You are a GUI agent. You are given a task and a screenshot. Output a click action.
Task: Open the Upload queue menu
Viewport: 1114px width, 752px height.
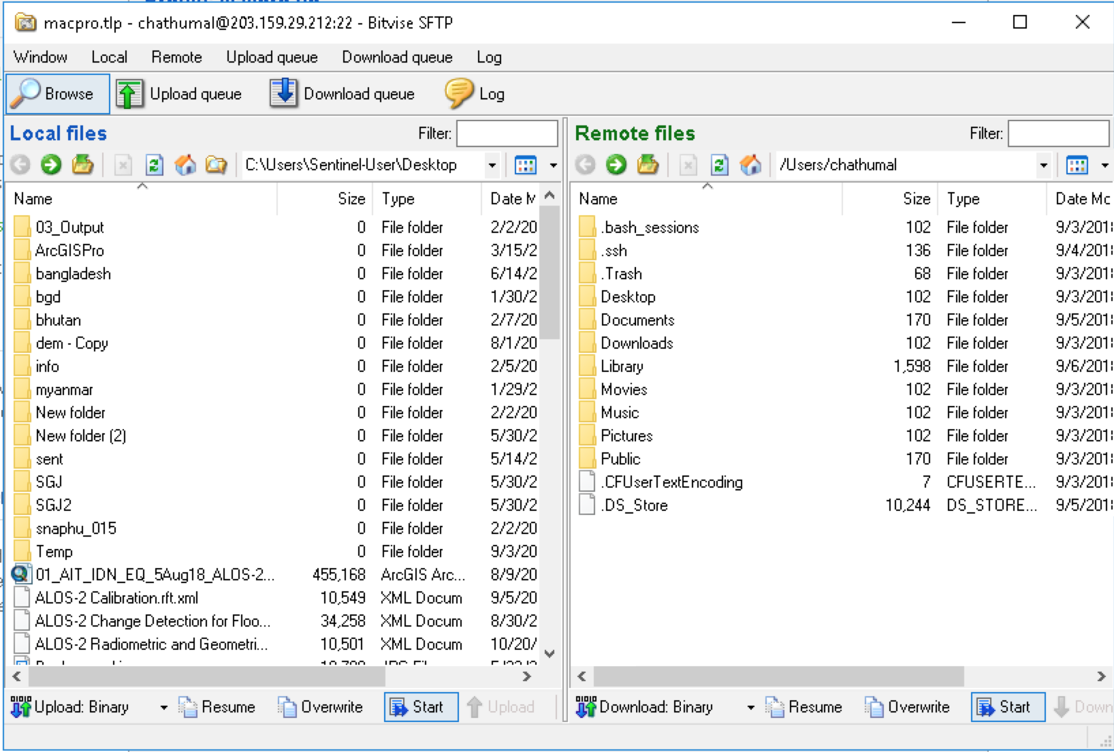272,57
